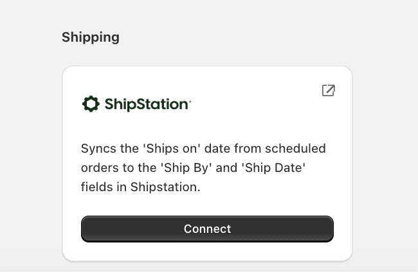Open the ShipStation external link icon
Viewport: 418px width, 272px height.
click(328, 90)
